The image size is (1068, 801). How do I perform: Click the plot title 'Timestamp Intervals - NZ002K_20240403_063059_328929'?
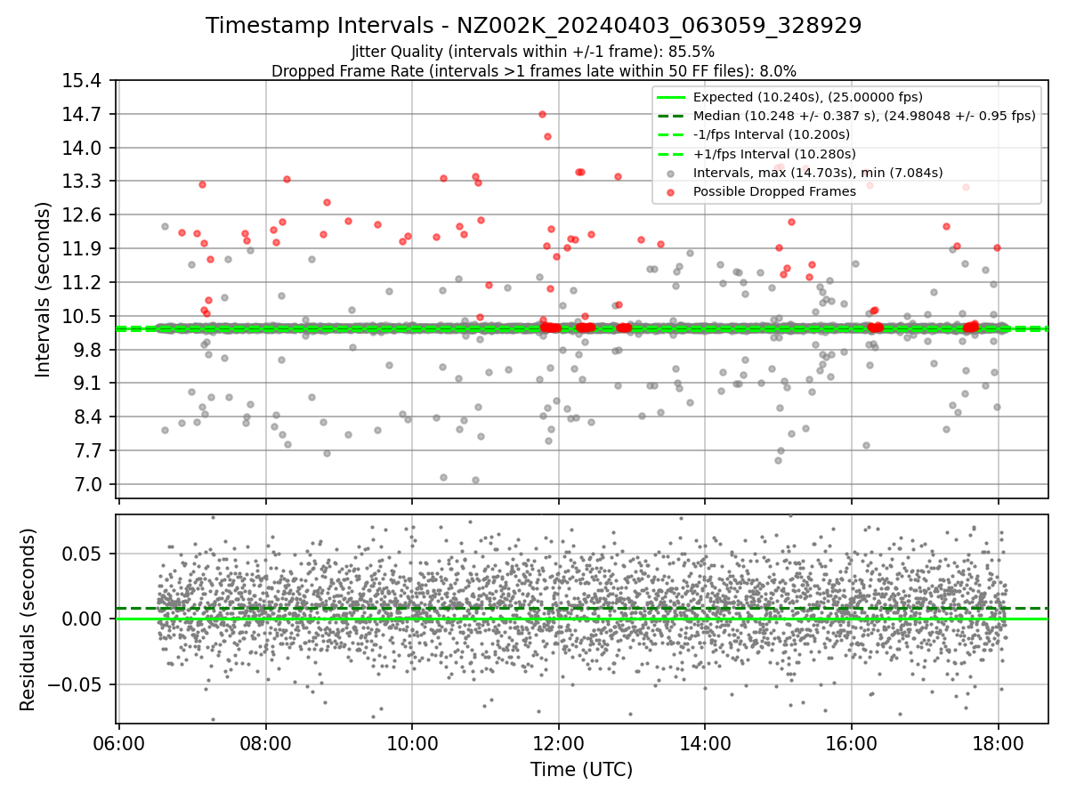tap(533, 26)
